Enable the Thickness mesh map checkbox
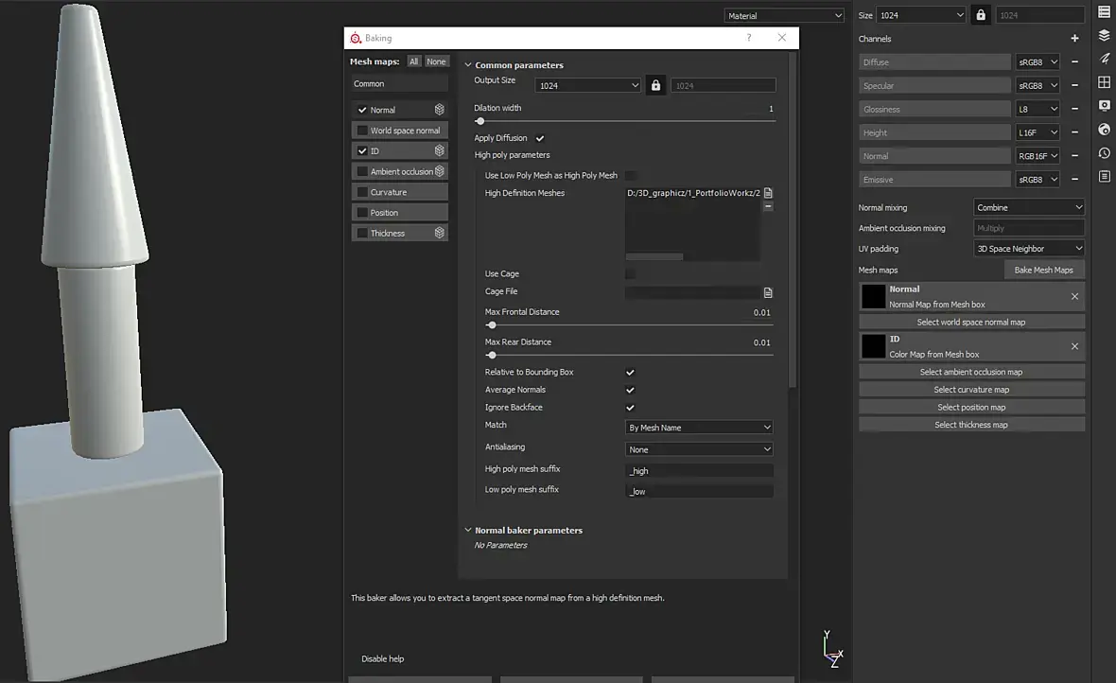 (362, 233)
